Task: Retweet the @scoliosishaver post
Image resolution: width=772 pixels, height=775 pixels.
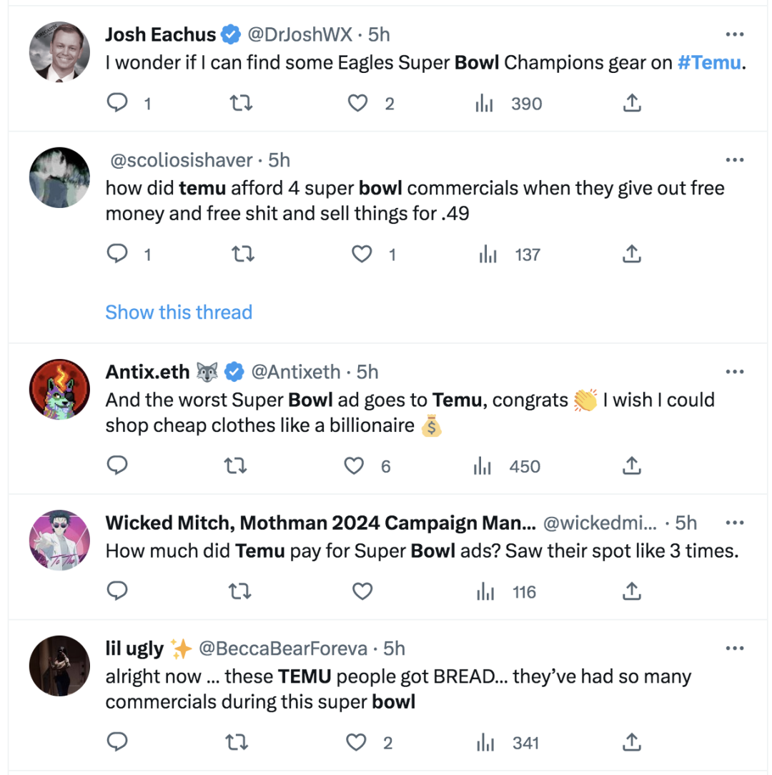Action: [242, 254]
